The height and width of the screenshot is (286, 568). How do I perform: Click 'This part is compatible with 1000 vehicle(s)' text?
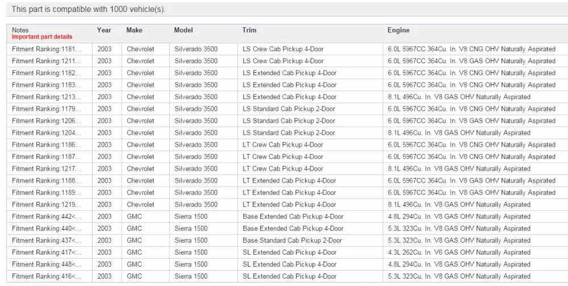[89, 10]
